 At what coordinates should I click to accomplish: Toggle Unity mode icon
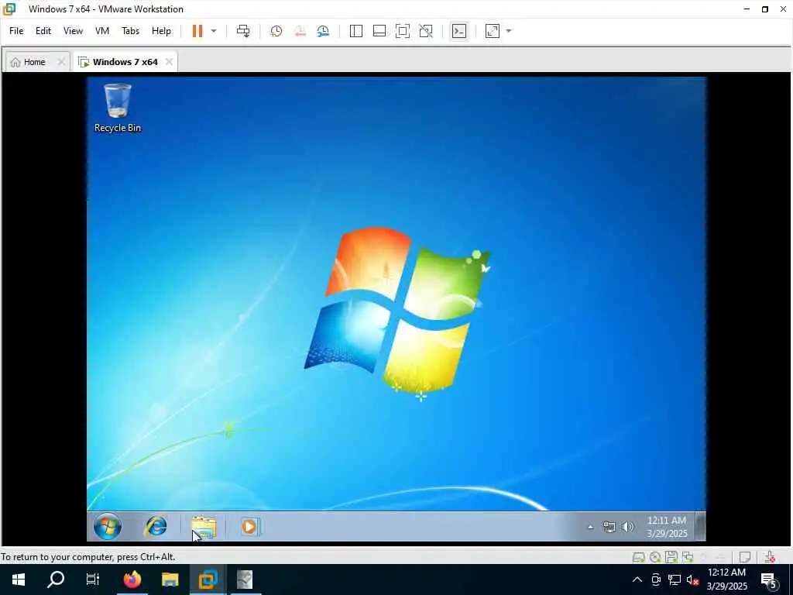coord(426,31)
